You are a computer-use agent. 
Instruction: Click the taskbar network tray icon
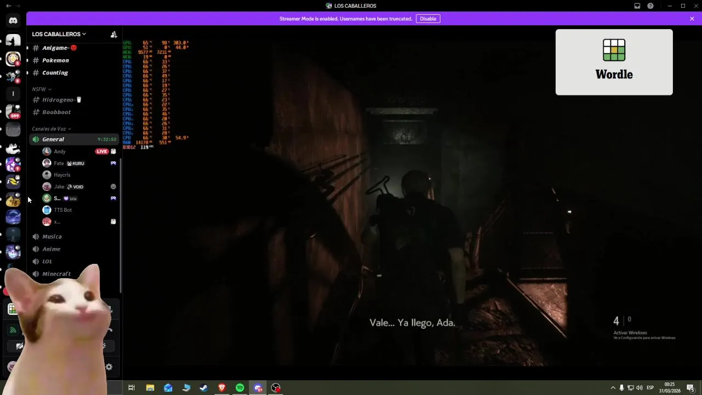[630, 388]
